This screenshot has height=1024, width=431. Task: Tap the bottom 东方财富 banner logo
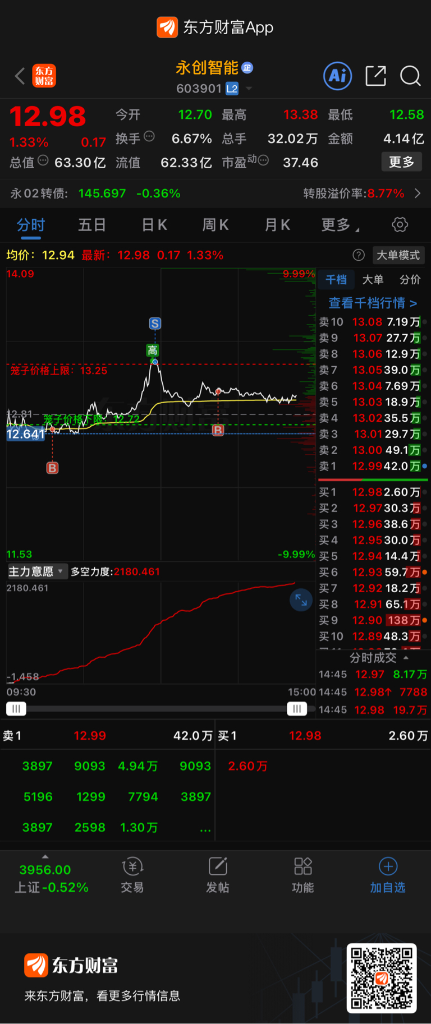click(71, 965)
